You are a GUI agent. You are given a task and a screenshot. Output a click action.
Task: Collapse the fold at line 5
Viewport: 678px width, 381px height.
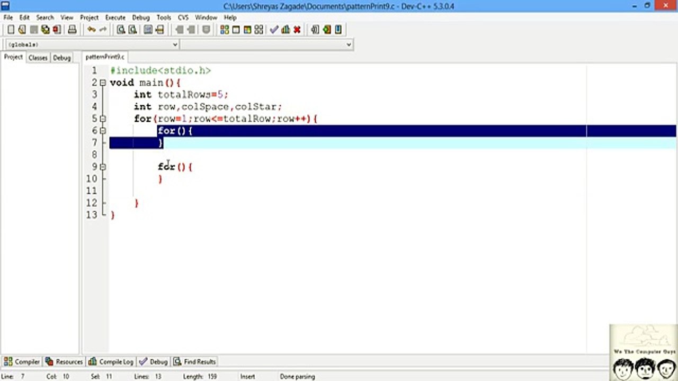click(103, 119)
